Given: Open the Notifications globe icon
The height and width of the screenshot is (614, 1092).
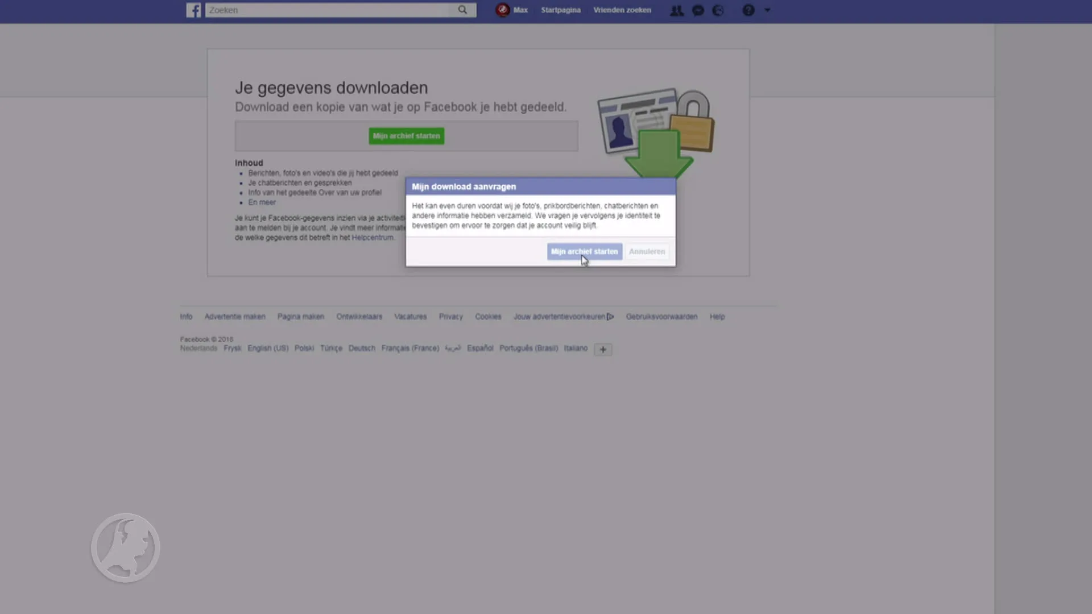Looking at the screenshot, I should click(x=718, y=10).
